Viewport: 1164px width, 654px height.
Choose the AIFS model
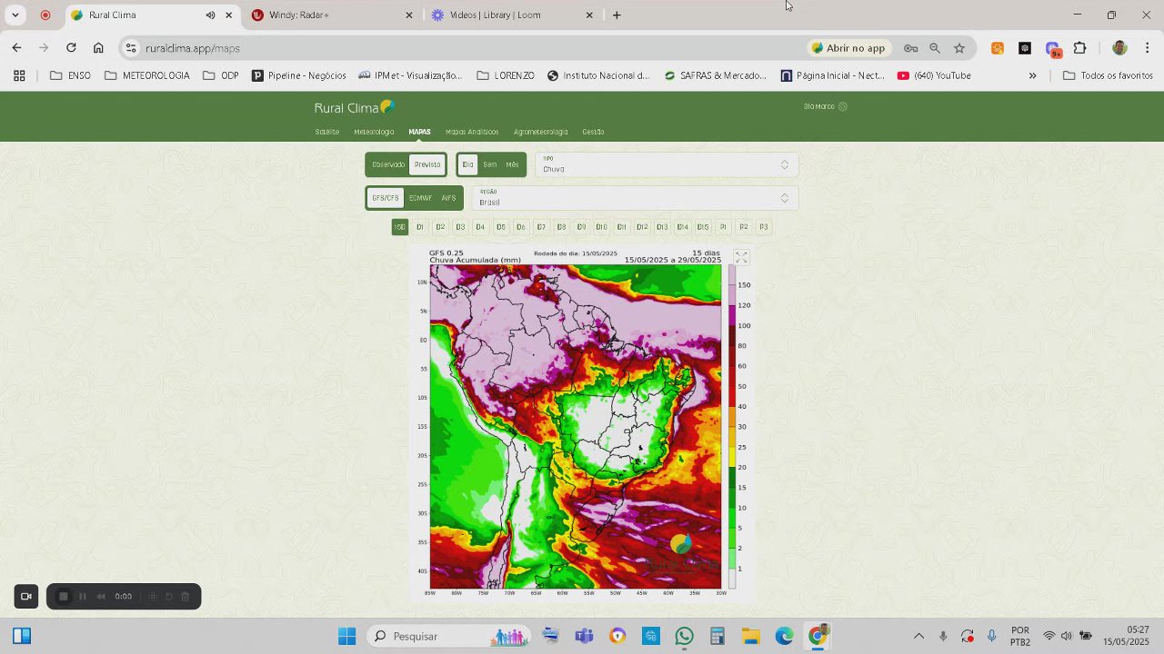point(448,198)
